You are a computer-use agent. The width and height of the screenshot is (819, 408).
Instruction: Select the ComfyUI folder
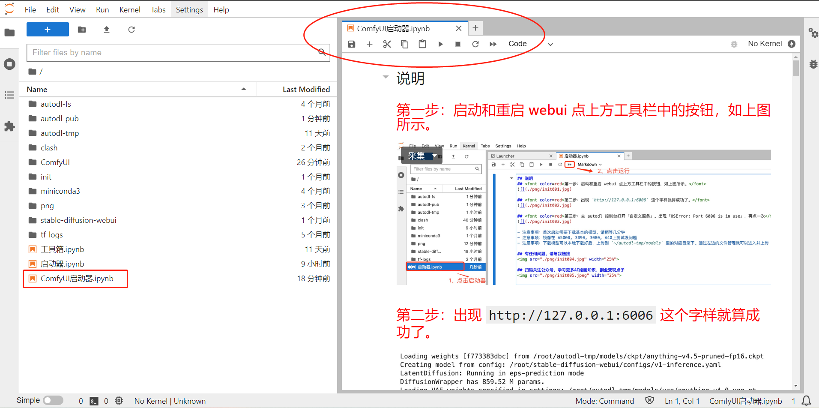(x=178, y=162)
